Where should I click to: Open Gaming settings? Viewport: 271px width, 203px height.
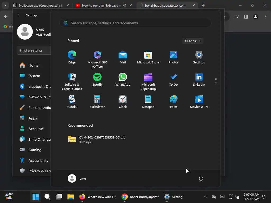coord(34,150)
